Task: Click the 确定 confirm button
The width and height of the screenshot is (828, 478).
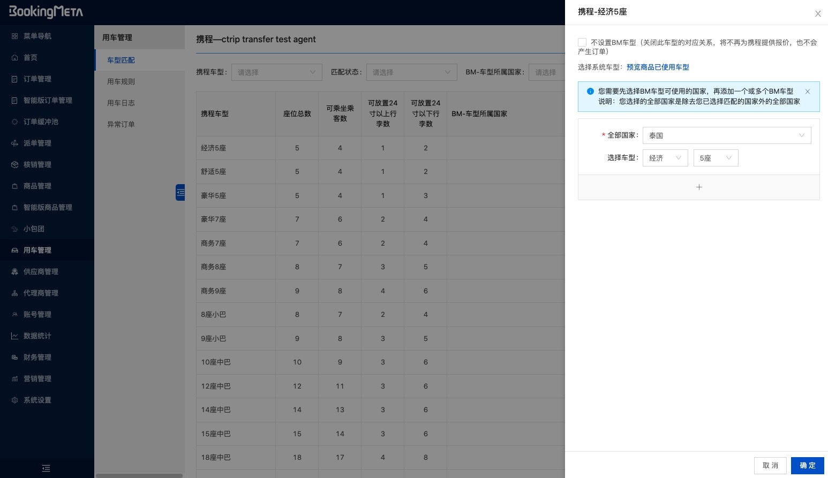Action: click(x=807, y=465)
